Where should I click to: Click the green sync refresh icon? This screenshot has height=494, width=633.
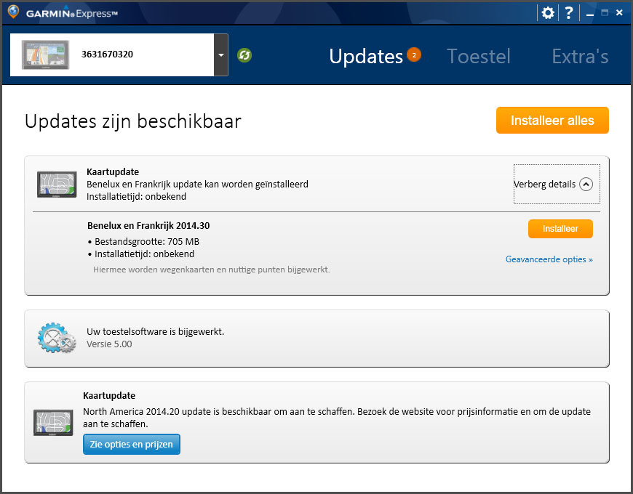point(244,54)
